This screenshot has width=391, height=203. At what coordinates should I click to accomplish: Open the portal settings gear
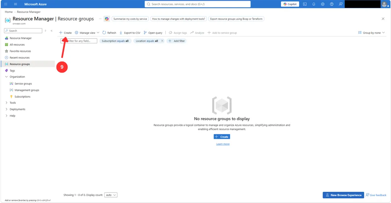(323, 4)
